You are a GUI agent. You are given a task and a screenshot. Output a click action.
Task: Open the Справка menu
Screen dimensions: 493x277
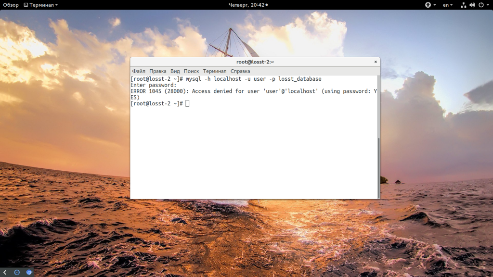point(240,71)
